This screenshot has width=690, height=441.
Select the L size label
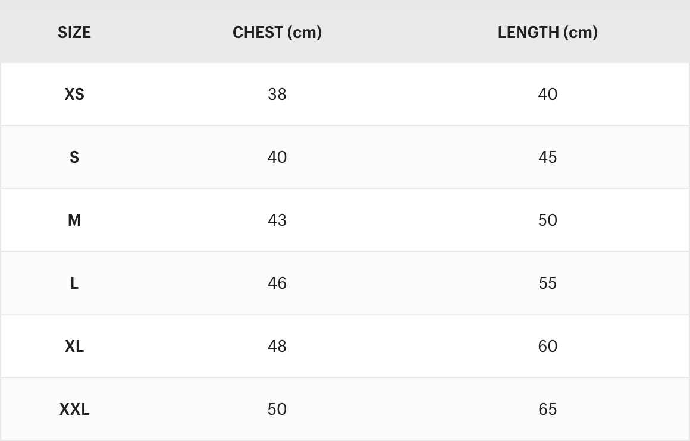(74, 283)
